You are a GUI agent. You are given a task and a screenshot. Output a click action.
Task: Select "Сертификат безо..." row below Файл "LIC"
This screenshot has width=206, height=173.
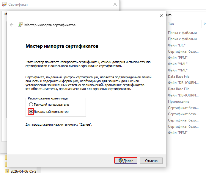(183, 52)
